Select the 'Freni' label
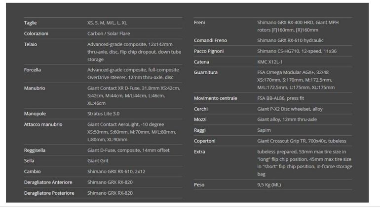The height and width of the screenshot is (209, 380). tap(199, 23)
